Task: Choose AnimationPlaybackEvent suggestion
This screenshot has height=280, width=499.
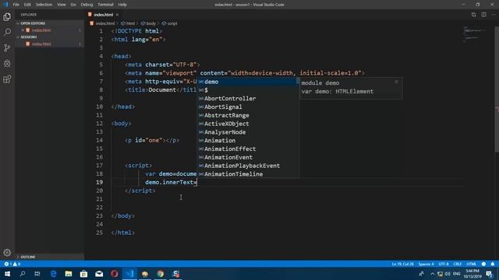Action: click(248, 166)
